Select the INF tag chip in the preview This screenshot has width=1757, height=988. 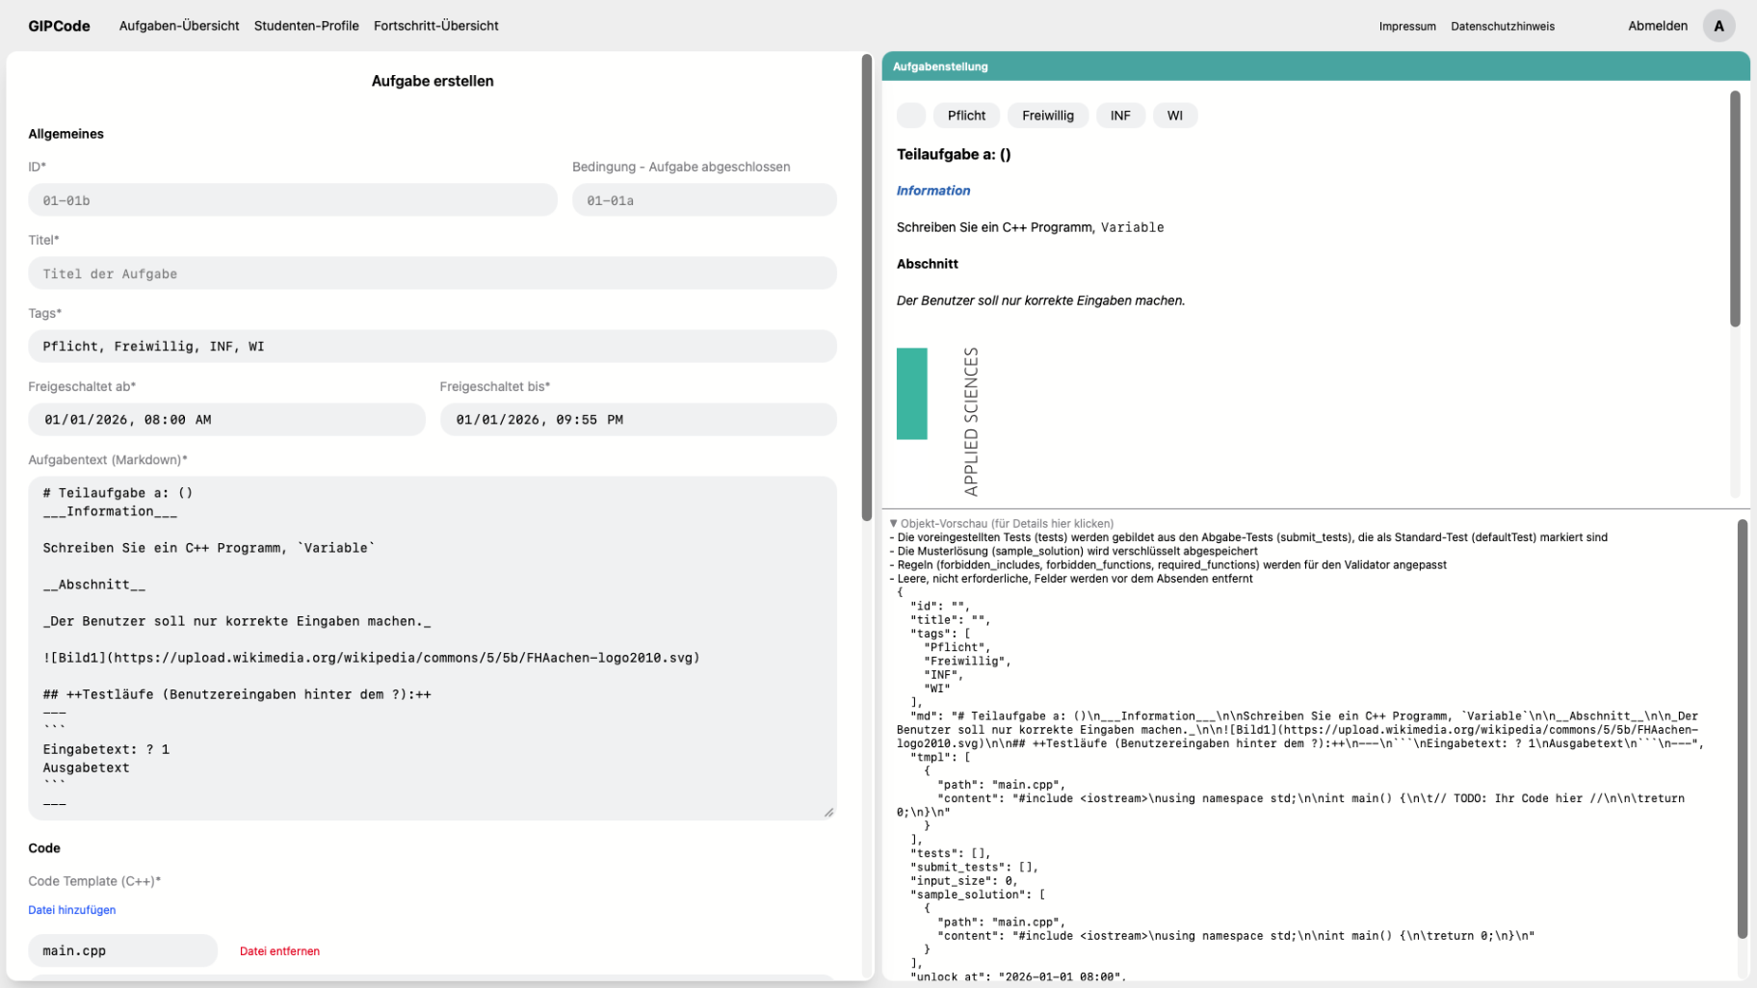1120,116
